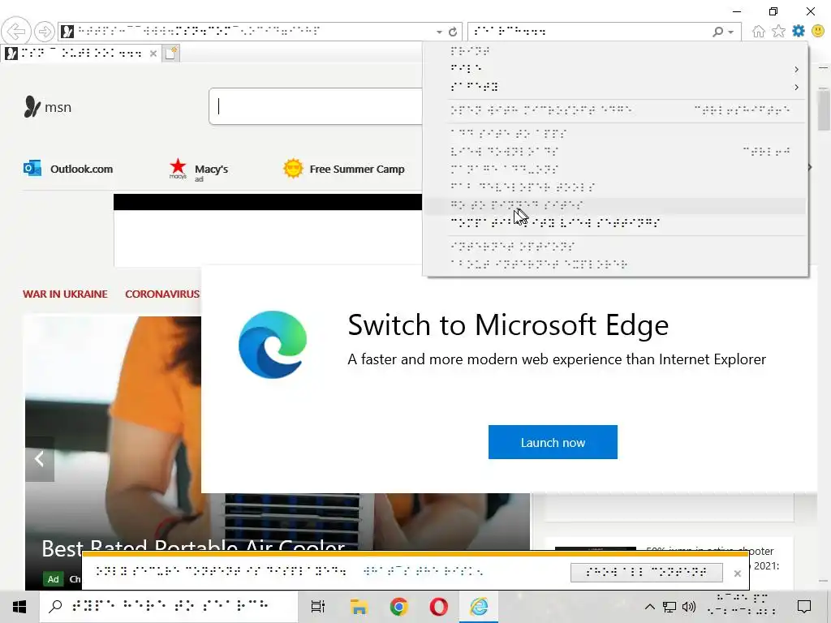Click the msn butterfly logo

click(x=32, y=107)
